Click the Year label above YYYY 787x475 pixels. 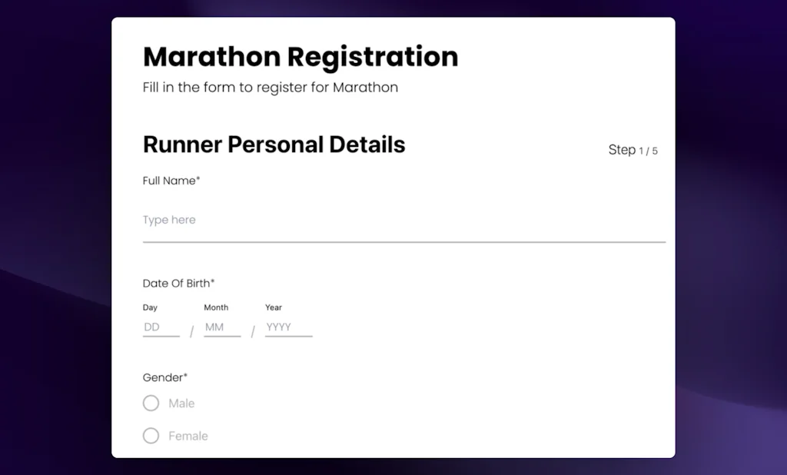273,307
